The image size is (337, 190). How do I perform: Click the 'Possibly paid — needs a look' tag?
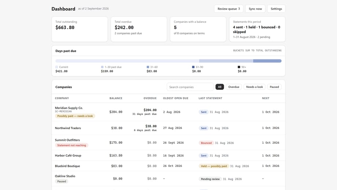tap(75, 116)
